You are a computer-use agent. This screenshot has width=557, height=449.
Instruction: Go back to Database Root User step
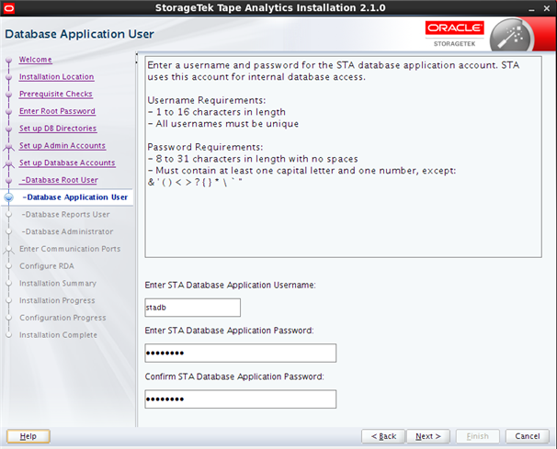click(60, 180)
